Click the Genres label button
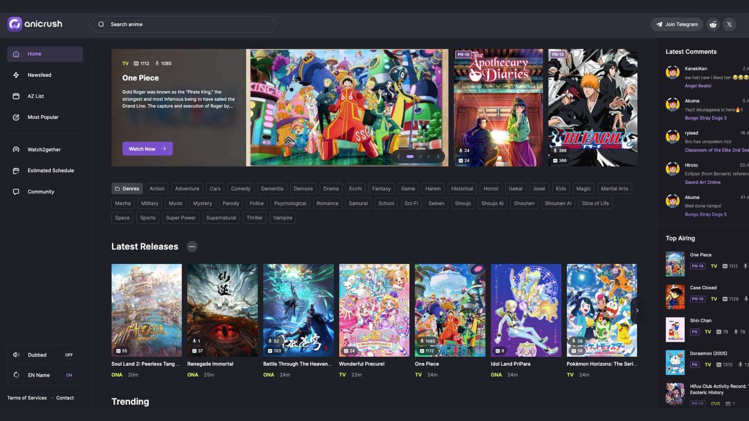The image size is (749, 421). (x=127, y=189)
